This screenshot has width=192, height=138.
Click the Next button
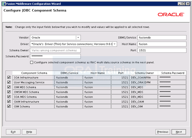point(179,132)
